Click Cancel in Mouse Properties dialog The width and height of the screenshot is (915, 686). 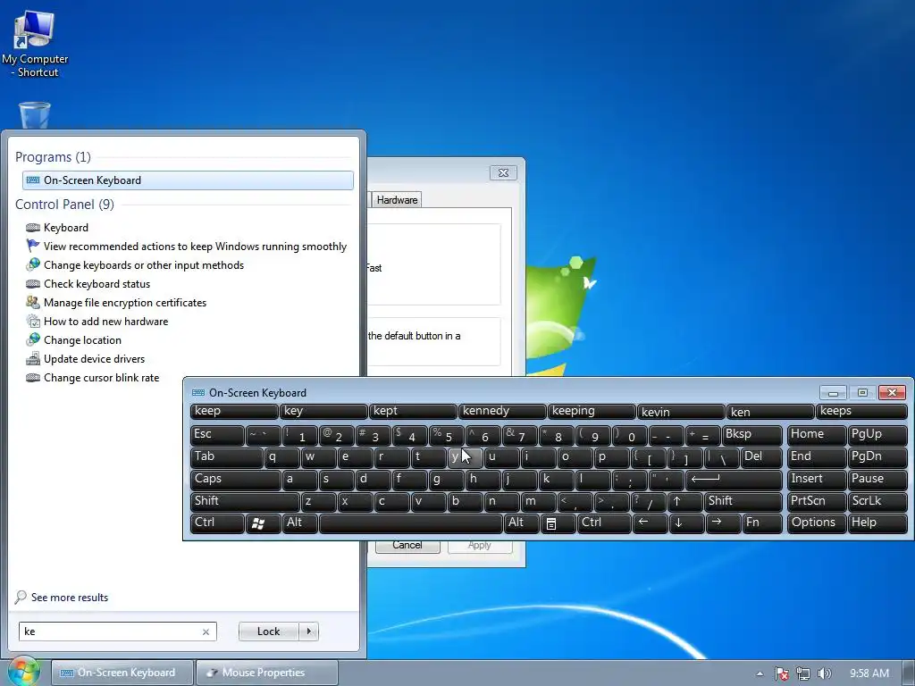click(407, 546)
